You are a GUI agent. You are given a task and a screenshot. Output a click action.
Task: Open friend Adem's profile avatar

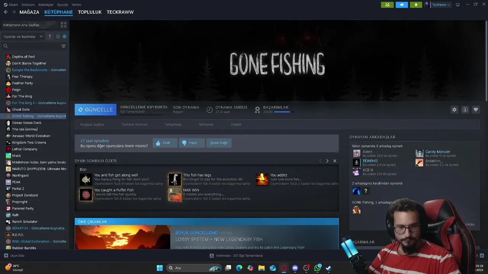pyautogui.click(x=356, y=153)
